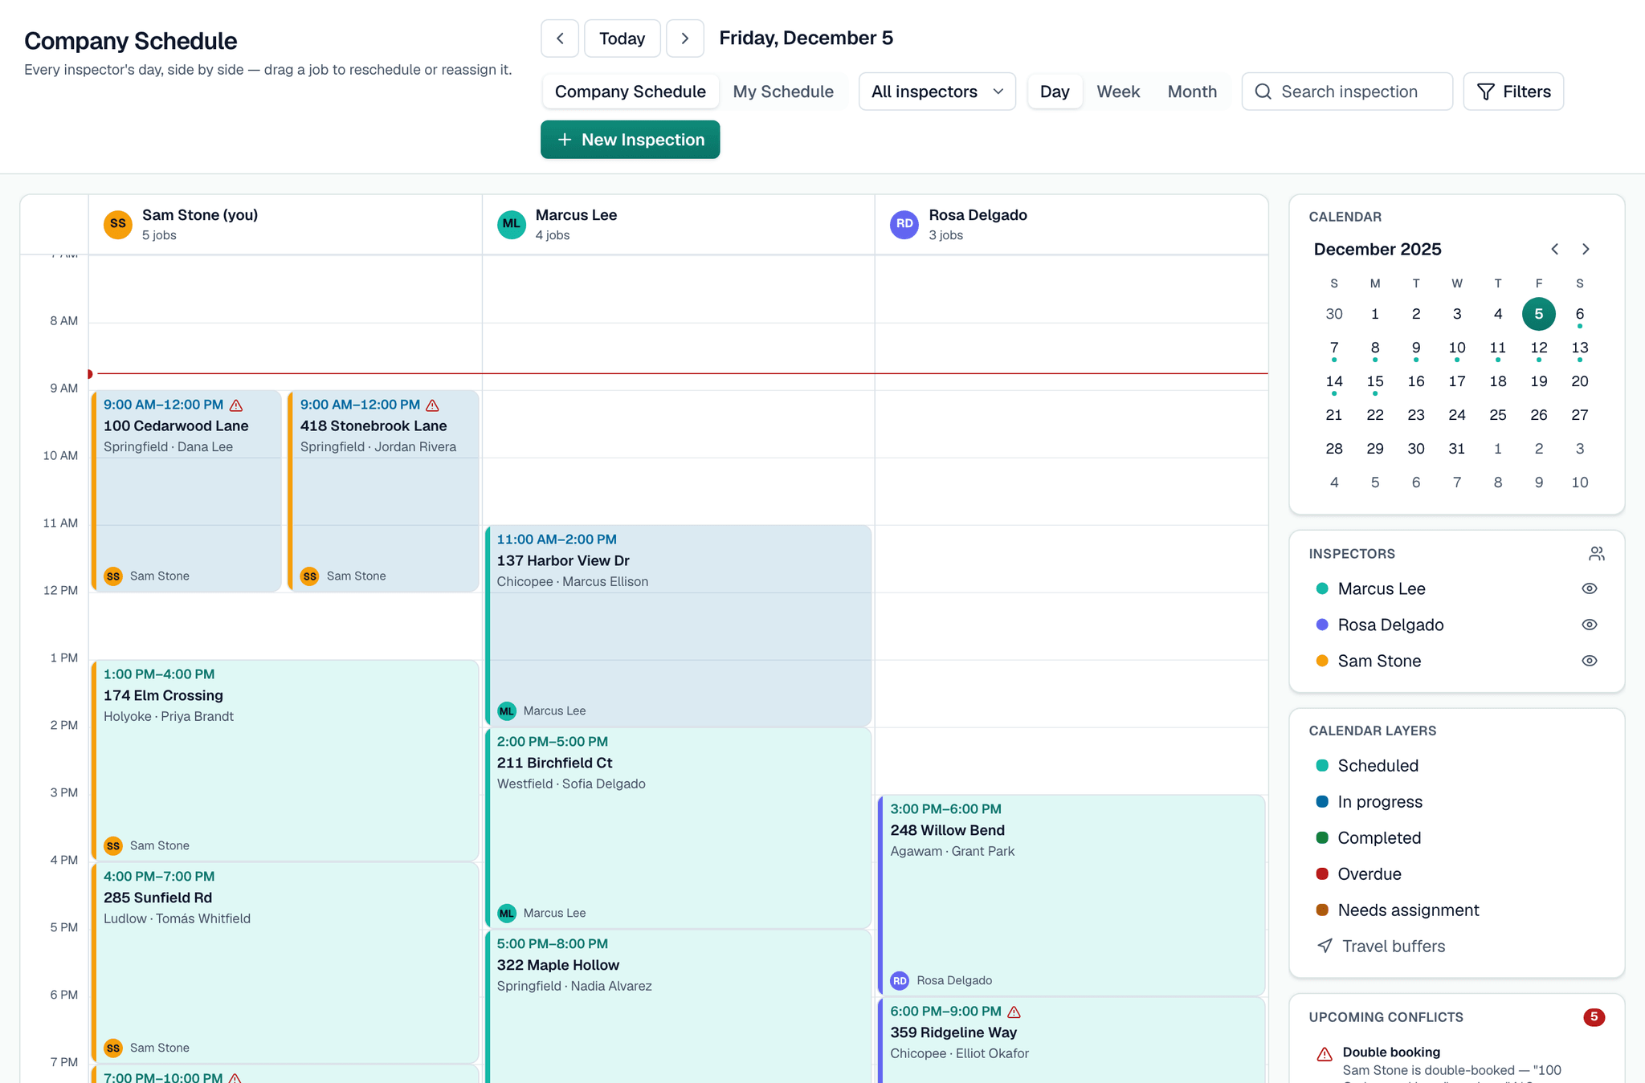Screen dimensions: 1645x1083
Task: Click the December 2025 heading
Action: coord(1378,249)
